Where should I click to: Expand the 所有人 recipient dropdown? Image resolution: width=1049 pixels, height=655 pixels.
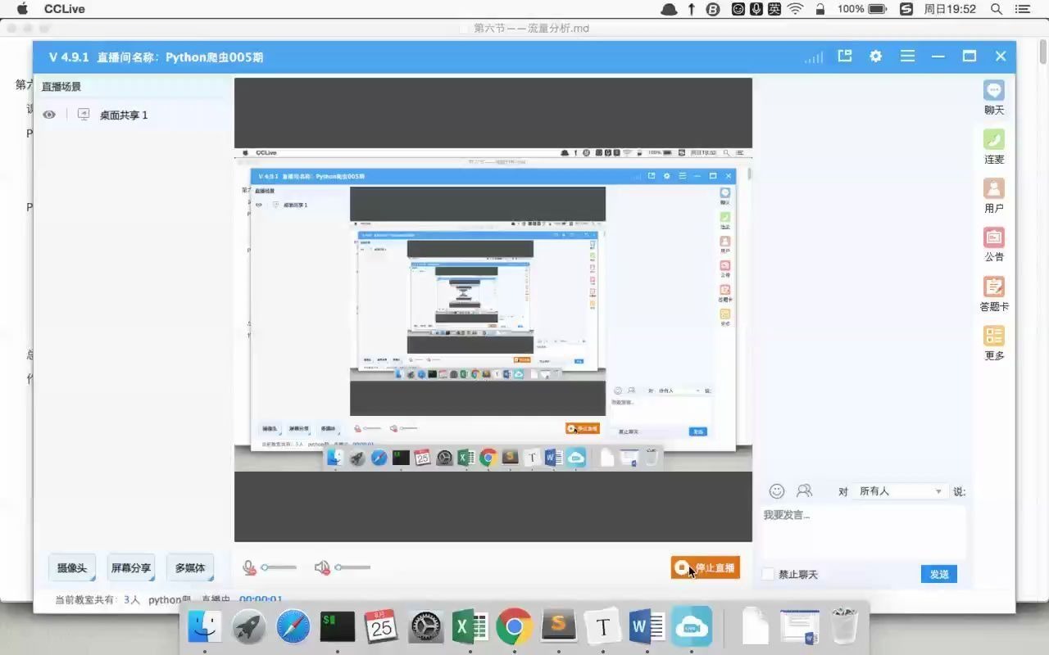(900, 491)
